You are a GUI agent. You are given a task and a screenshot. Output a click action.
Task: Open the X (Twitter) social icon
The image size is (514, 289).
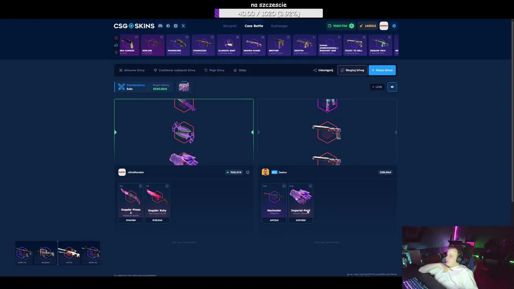point(183,26)
